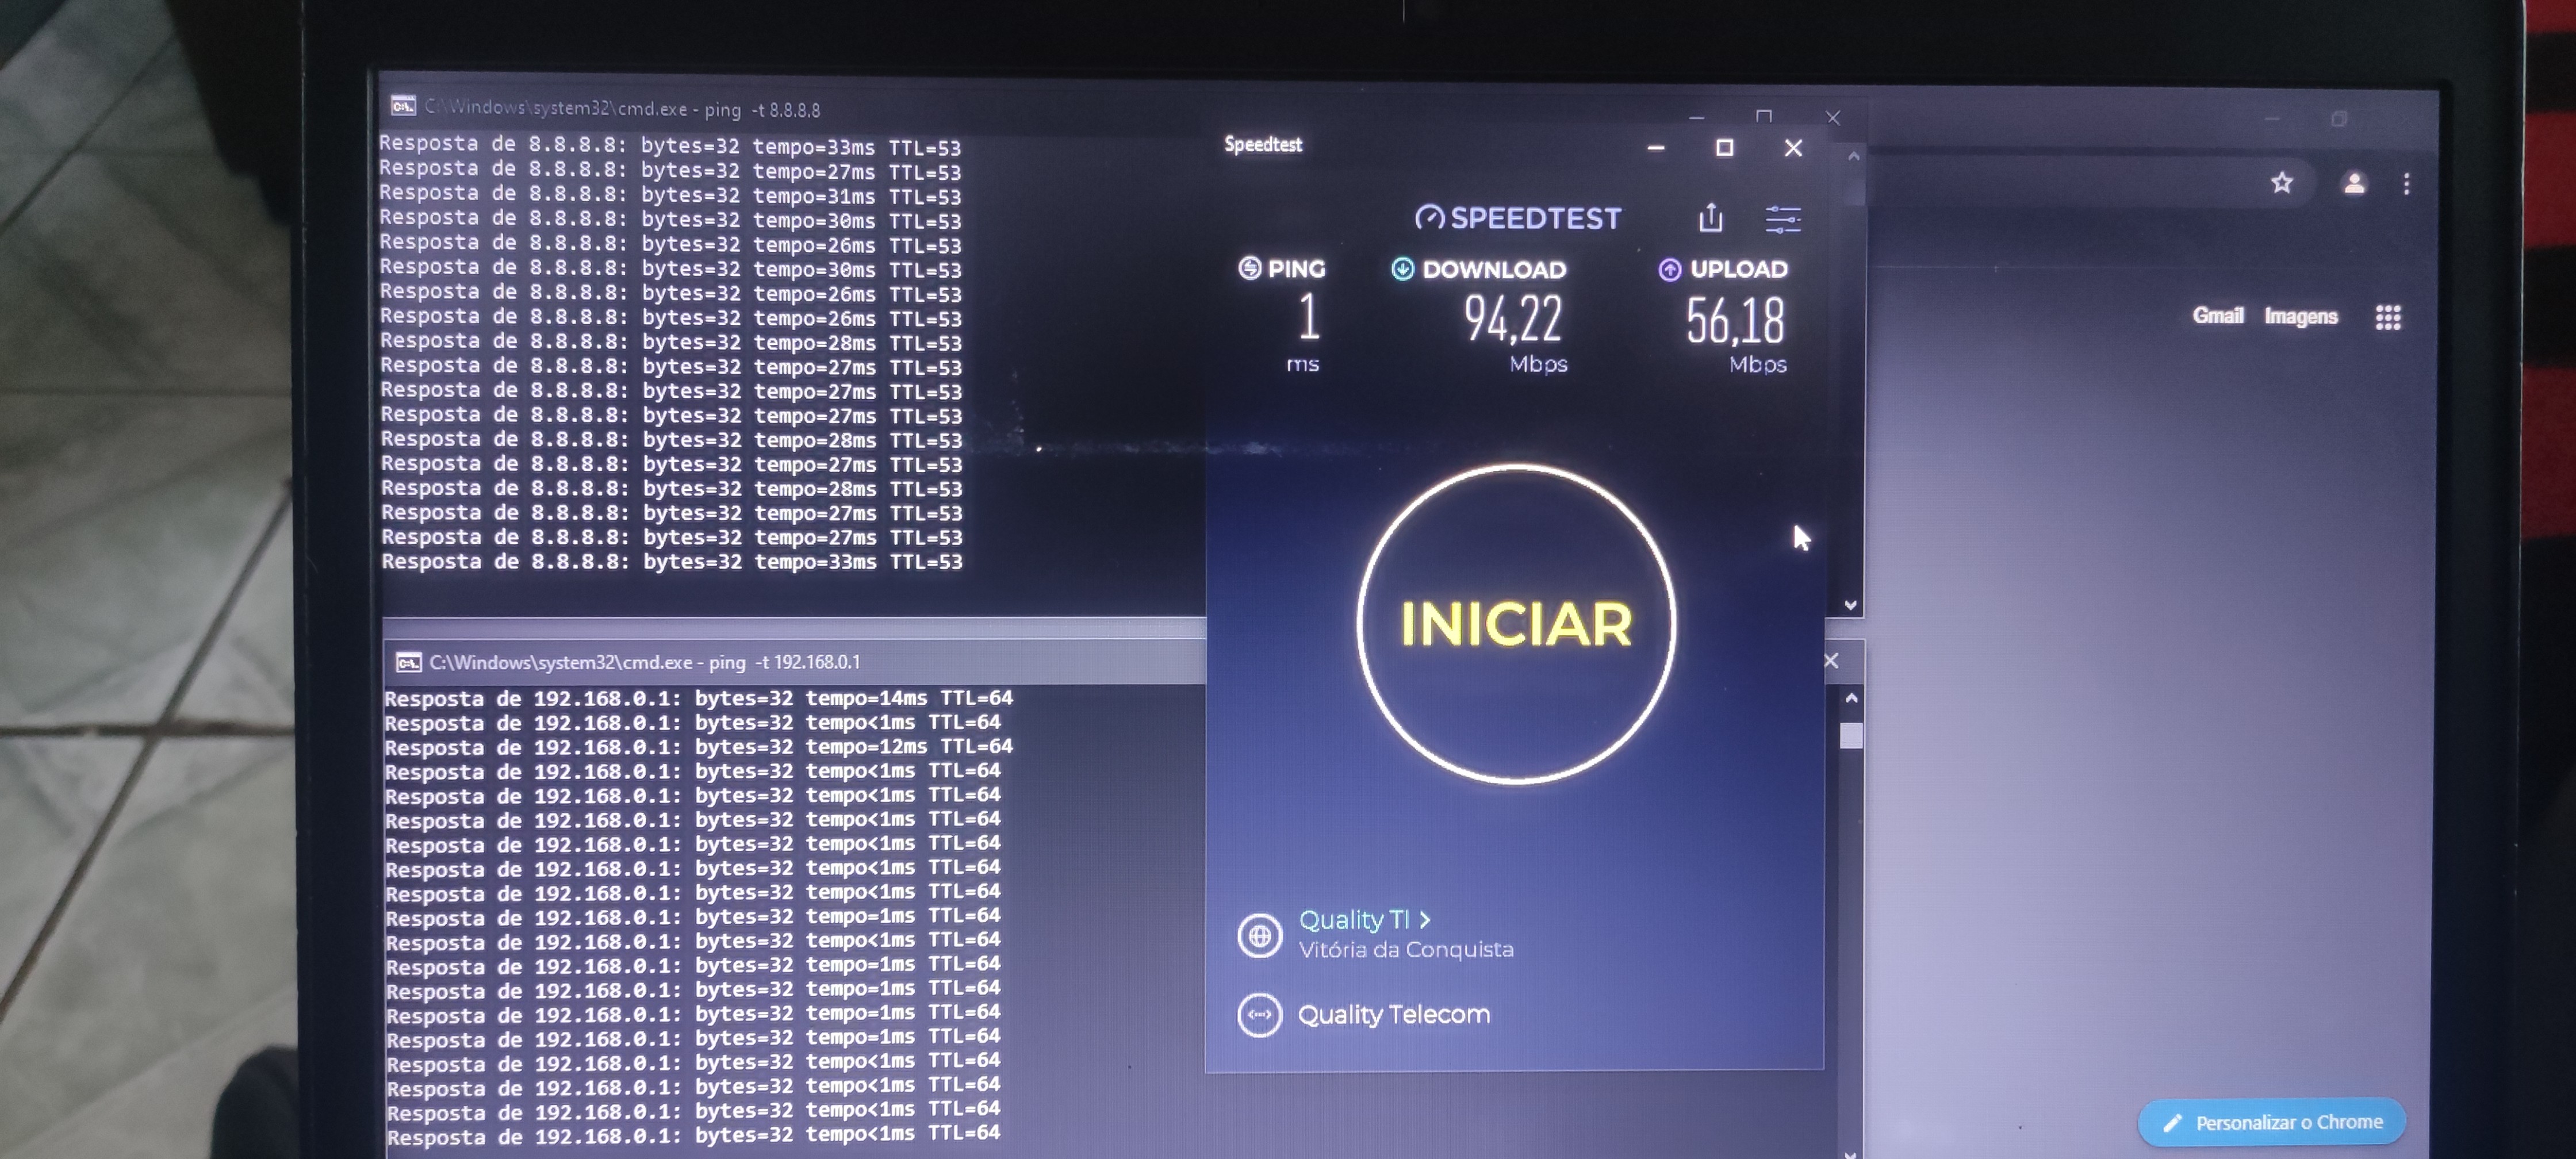This screenshot has width=2576, height=1159.
Task: Click the connection icon beside Quality Telecom
Action: click(1259, 1015)
